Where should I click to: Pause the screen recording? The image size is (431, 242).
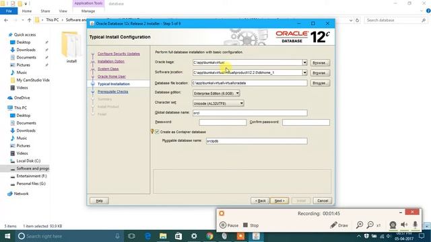(229, 225)
